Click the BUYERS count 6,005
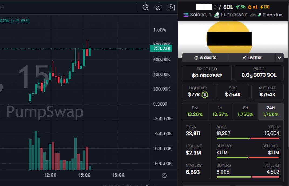The image size is (289, 186). click(223, 172)
